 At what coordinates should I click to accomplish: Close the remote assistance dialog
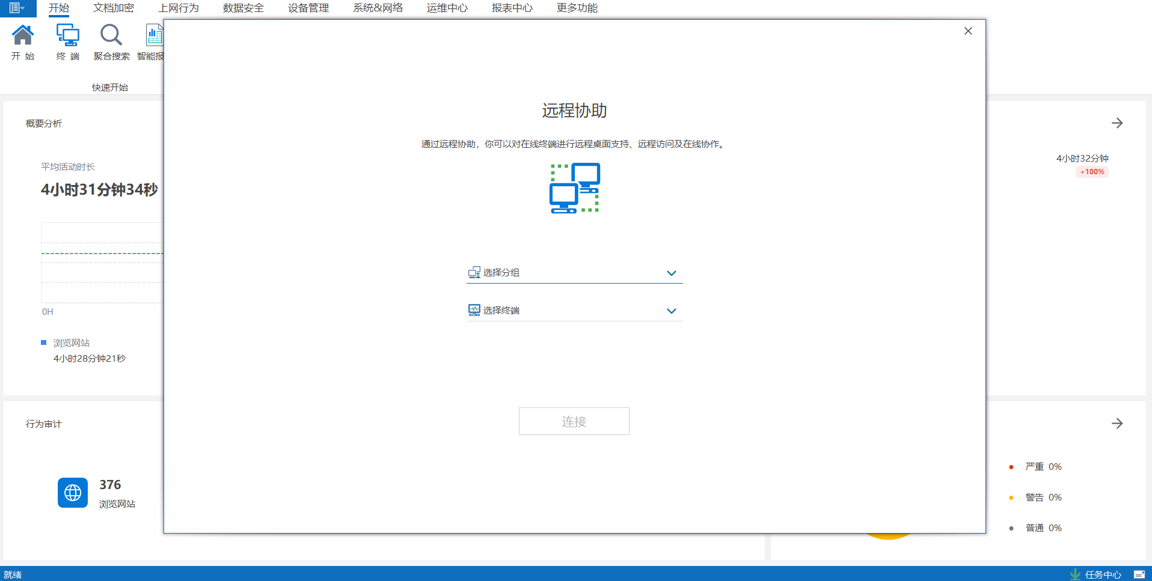(x=968, y=31)
